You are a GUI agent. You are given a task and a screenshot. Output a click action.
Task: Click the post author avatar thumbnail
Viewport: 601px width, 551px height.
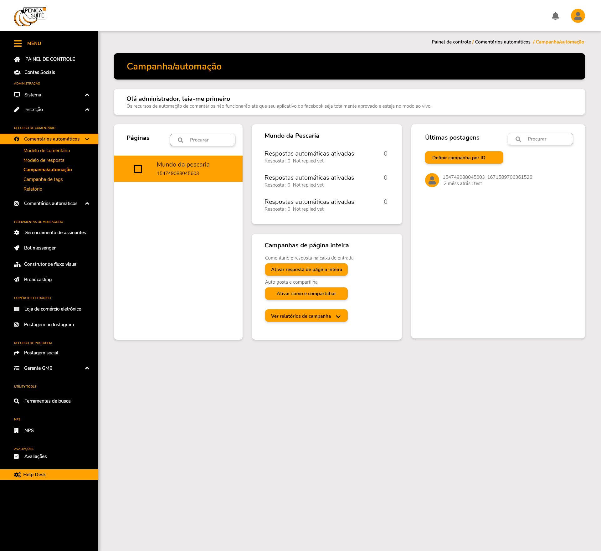(432, 180)
